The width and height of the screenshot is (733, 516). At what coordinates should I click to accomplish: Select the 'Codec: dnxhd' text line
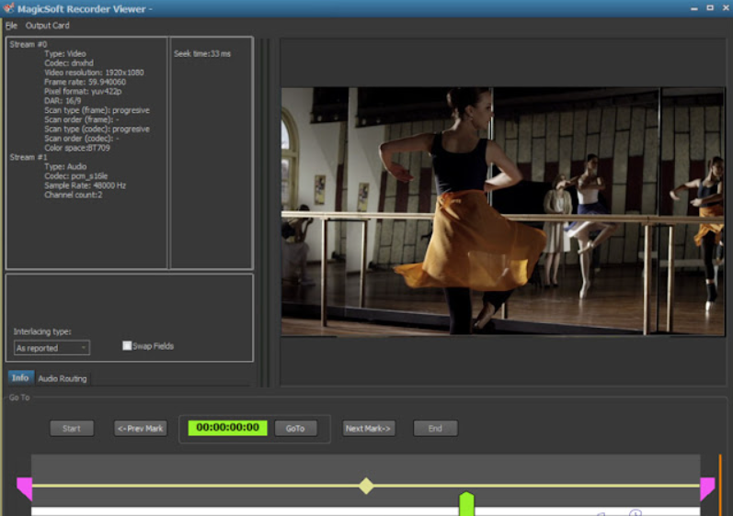(x=69, y=63)
